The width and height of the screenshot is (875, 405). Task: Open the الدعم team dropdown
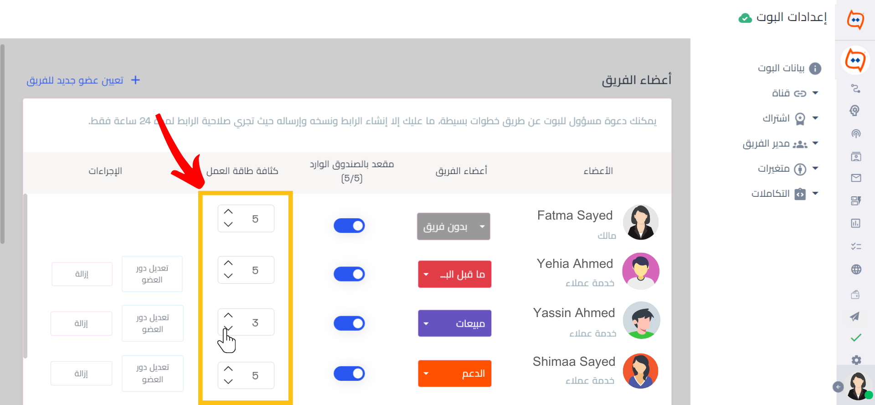[x=454, y=374]
